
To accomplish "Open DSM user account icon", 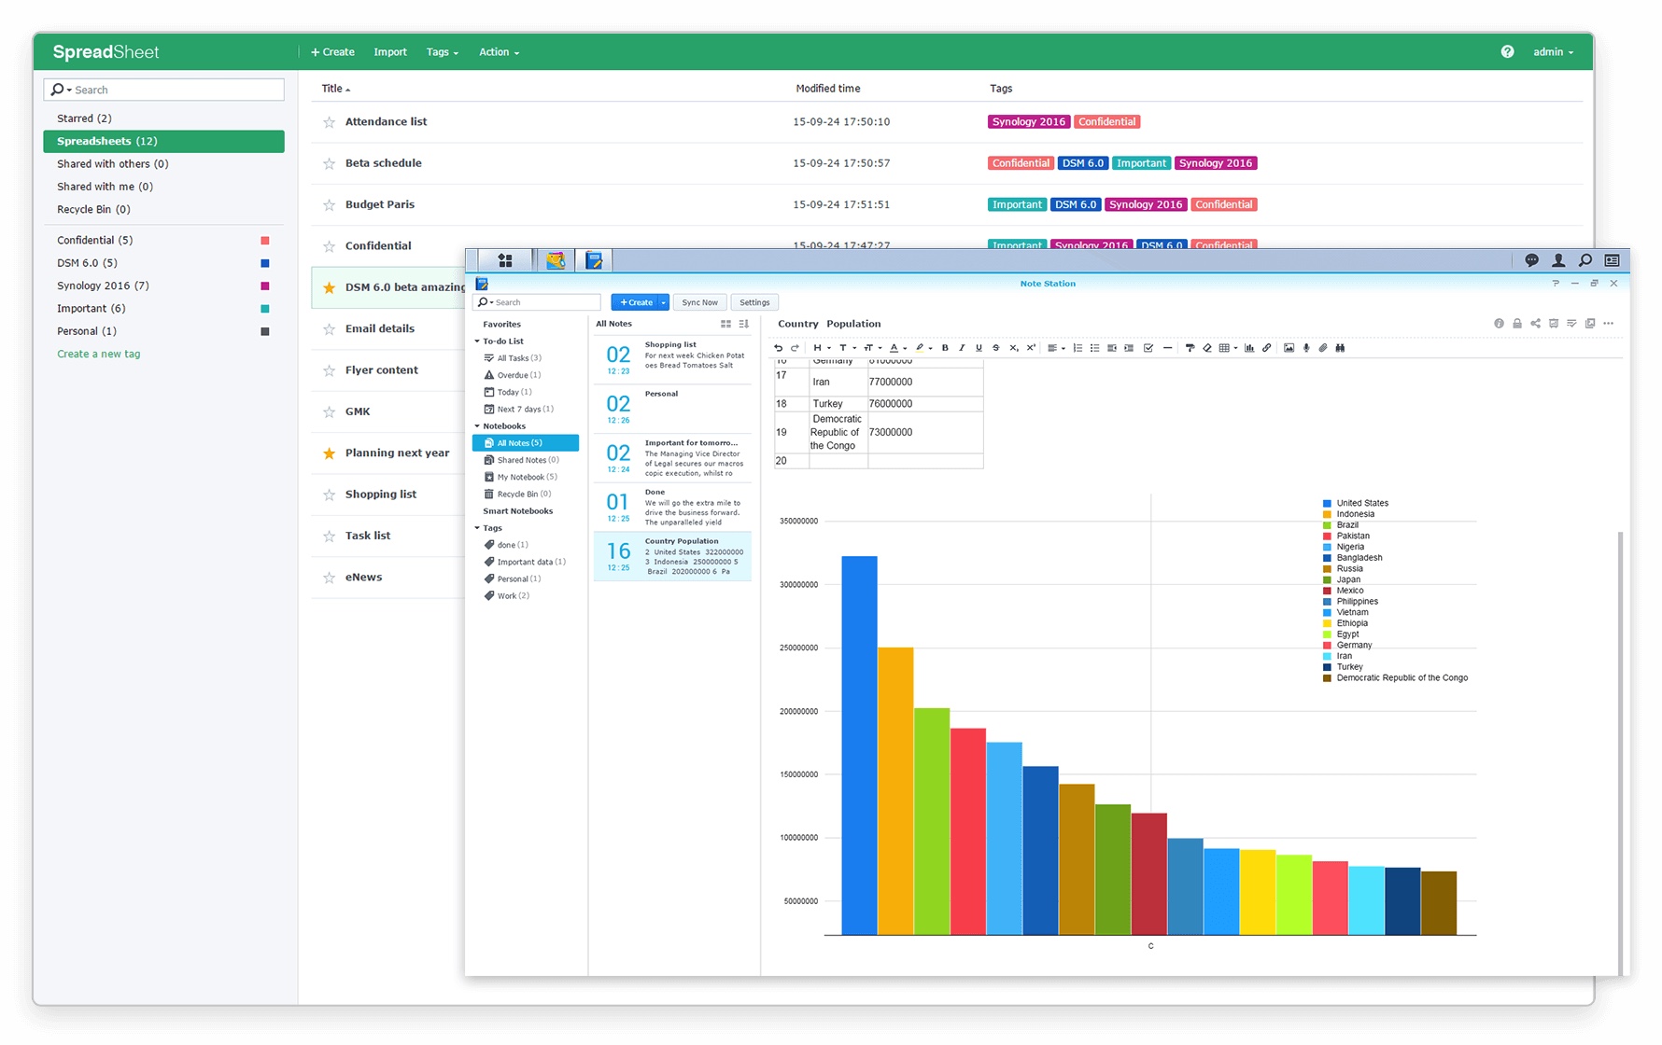I will (x=1558, y=260).
